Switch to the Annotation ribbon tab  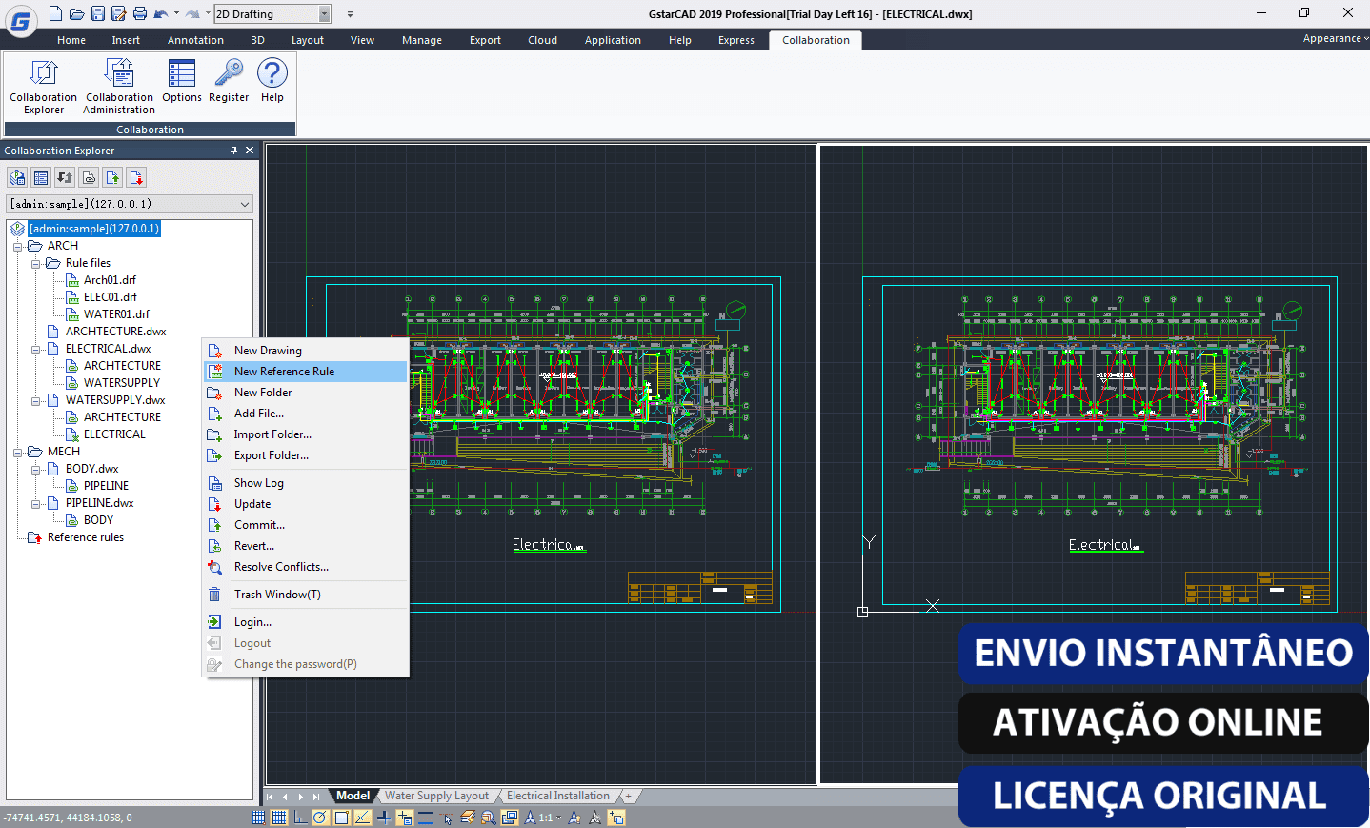[195, 40]
